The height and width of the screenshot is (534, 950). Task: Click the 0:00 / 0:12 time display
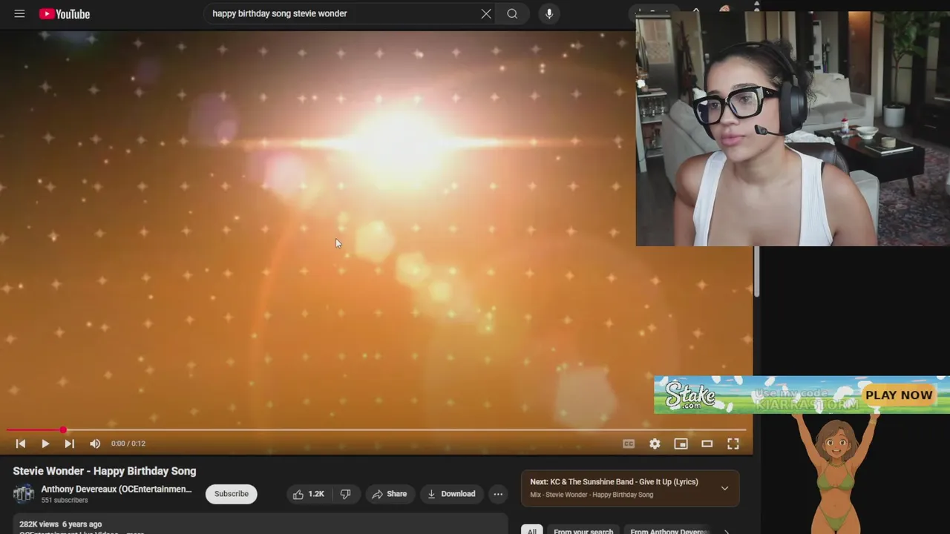pyautogui.click(x=128, y=444)
